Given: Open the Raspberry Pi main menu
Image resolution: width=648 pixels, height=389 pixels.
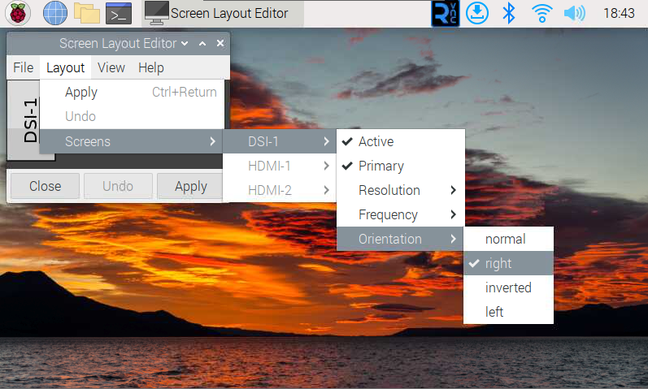Looking at the screenshot, I should pos(18,13).
